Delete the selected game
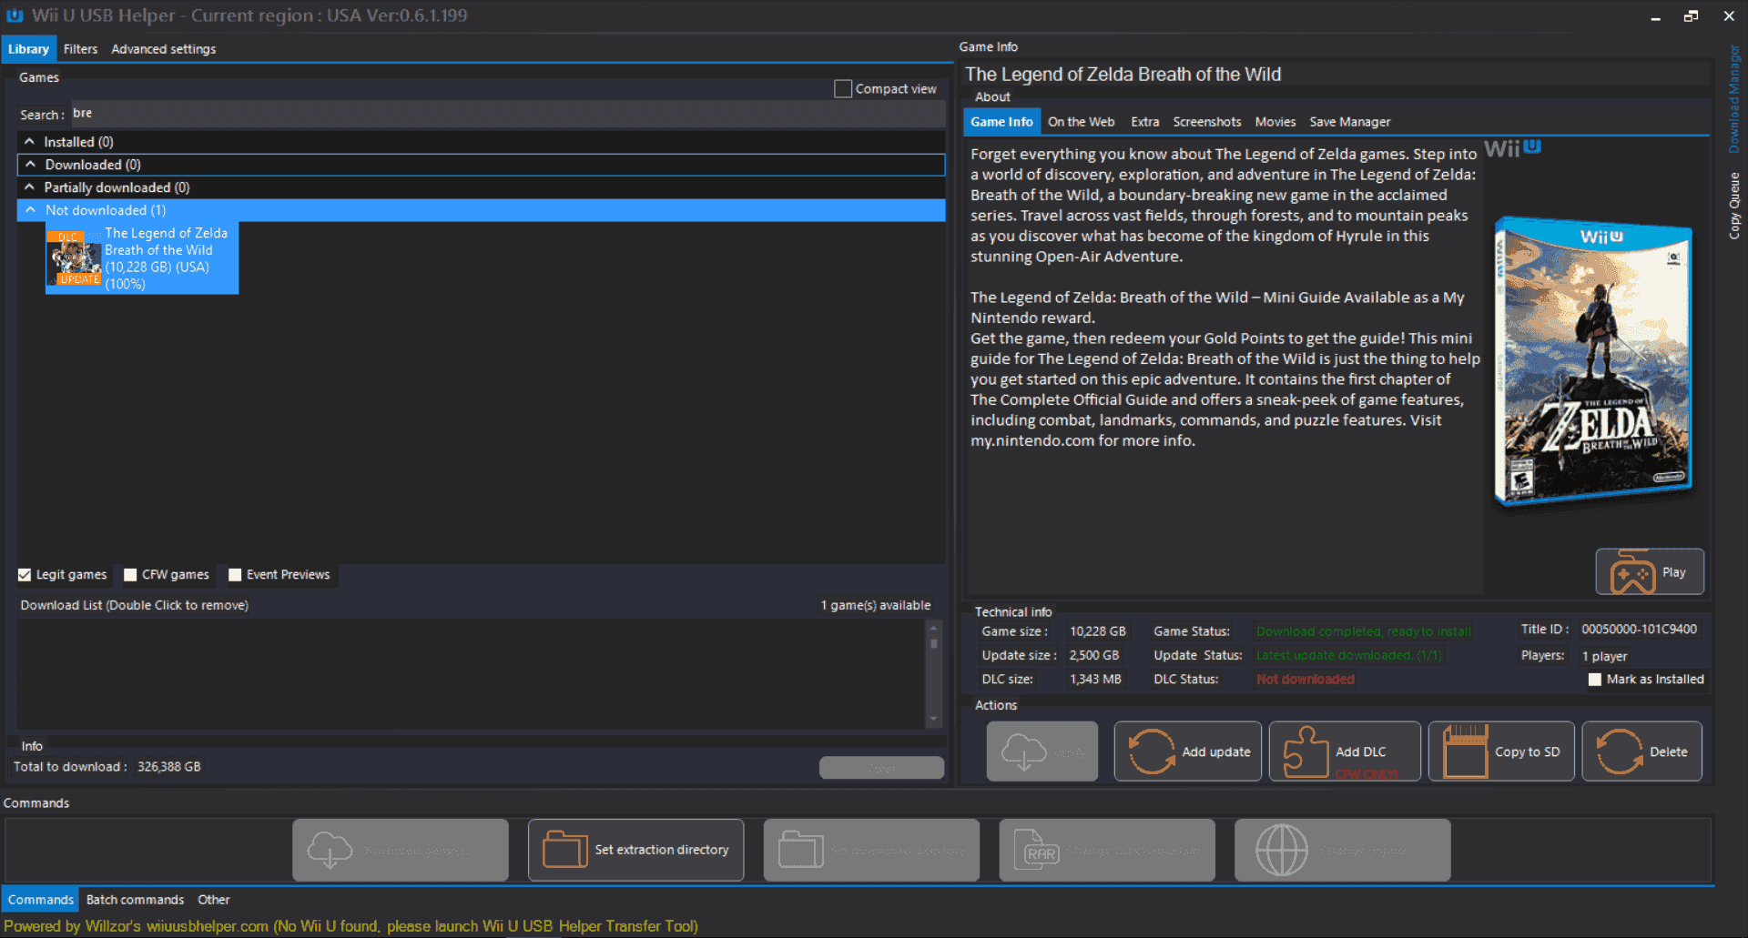This screenshot has width=1748, height=938. [x=1641, y=751]
